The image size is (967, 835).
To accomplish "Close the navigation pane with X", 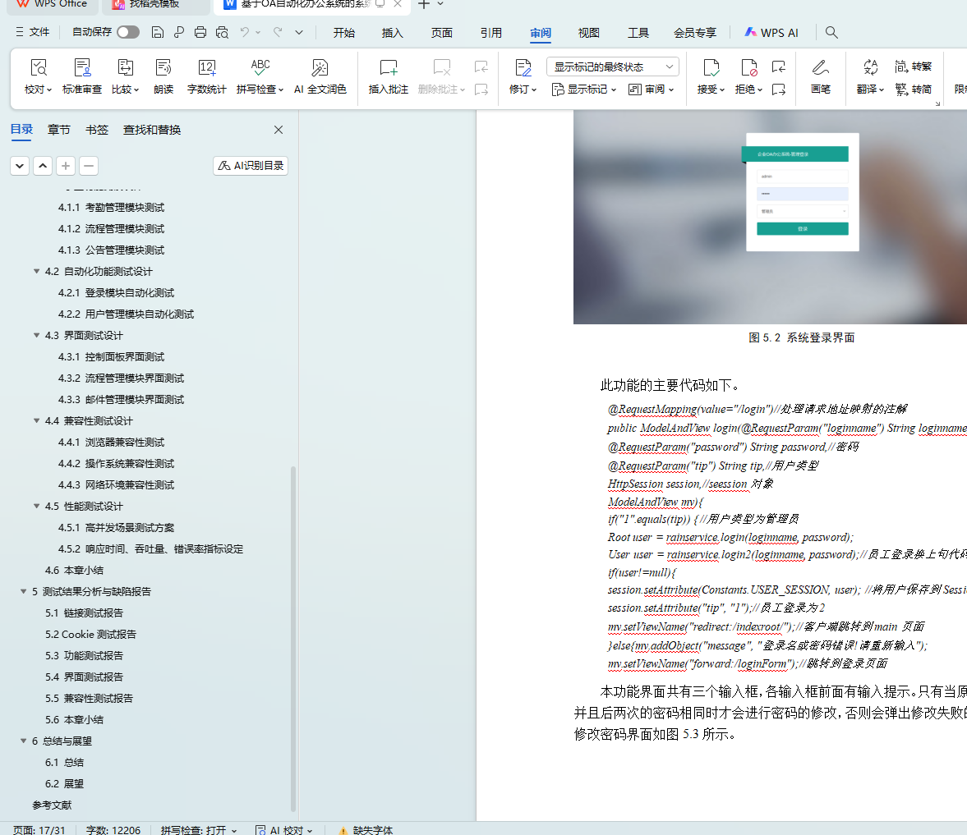I will tap(279, 130).
